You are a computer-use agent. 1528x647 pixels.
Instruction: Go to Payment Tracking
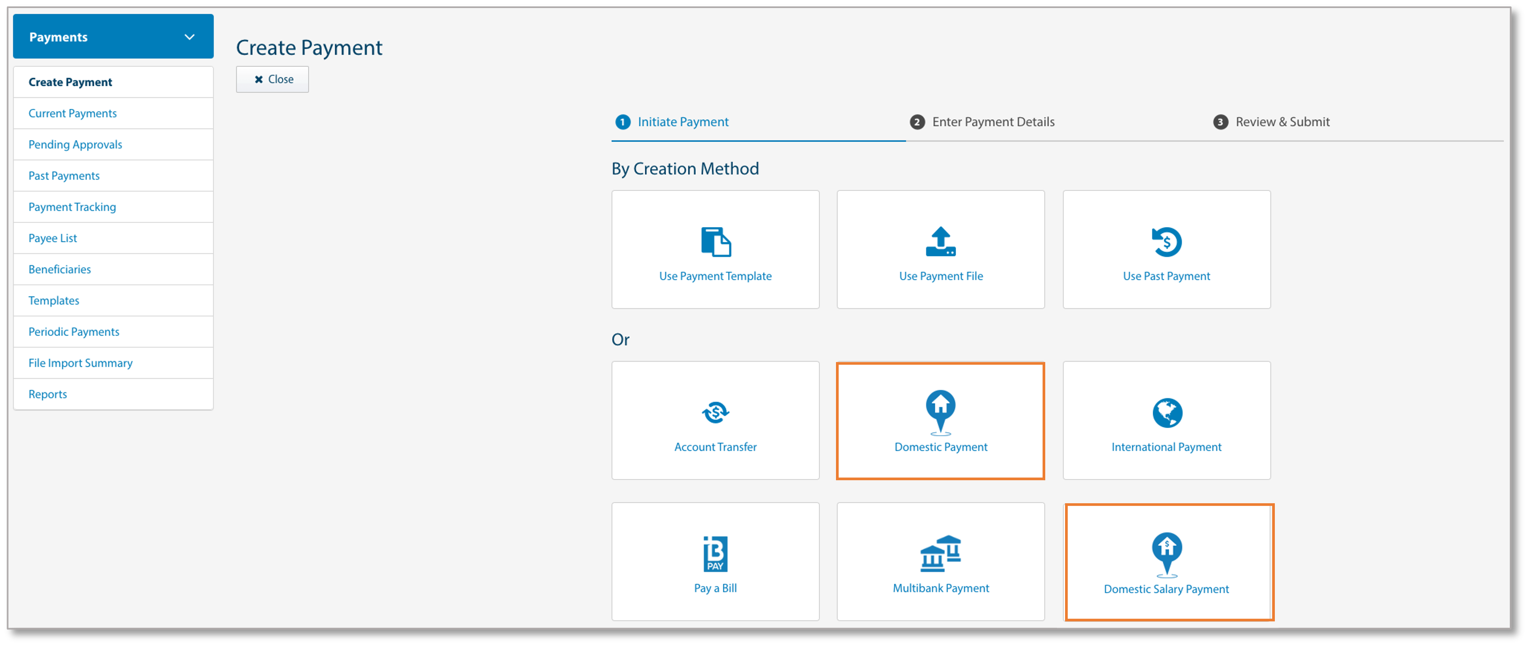[x=72, y=207]
